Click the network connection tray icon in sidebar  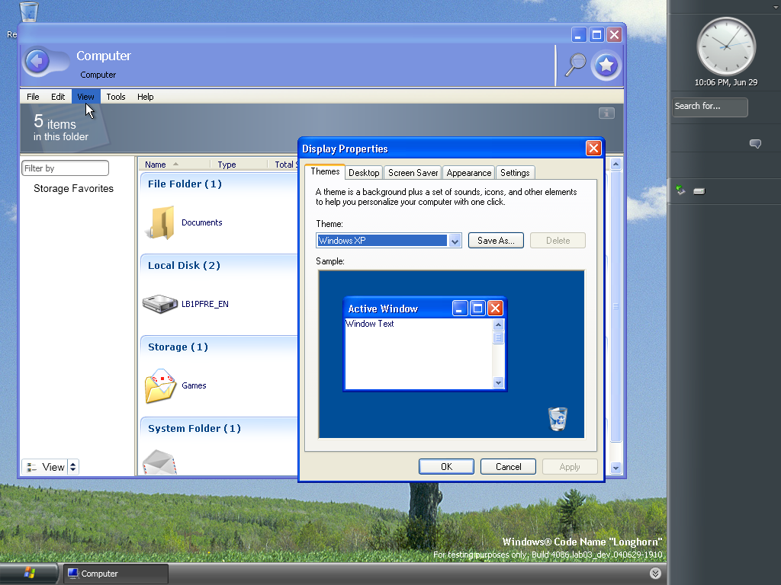[680, 190]
